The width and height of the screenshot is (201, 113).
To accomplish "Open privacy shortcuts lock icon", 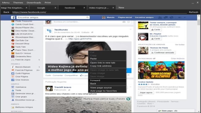I will click(x=180, y=18).
